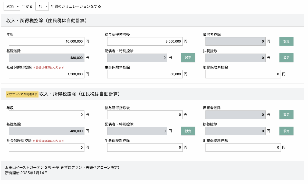Click the 生命保険料控除 field showing 50,000
This screenshot has width=308, height=184.
pos(145,74)
